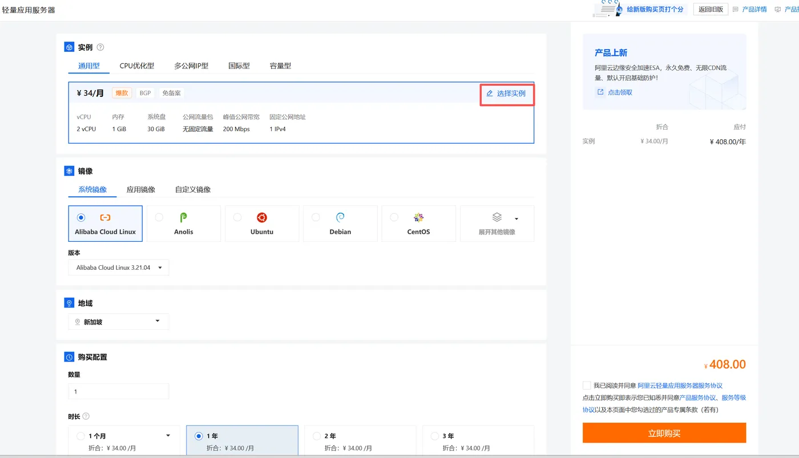Select the Debian image radio button
Screen dimensions: 799x458
(316, 217)
